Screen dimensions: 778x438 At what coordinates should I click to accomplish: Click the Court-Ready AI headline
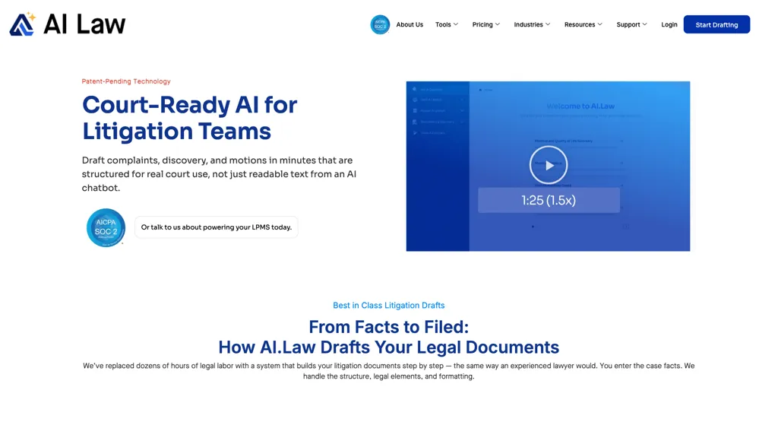pyautogui.click(x=189, y=117)
